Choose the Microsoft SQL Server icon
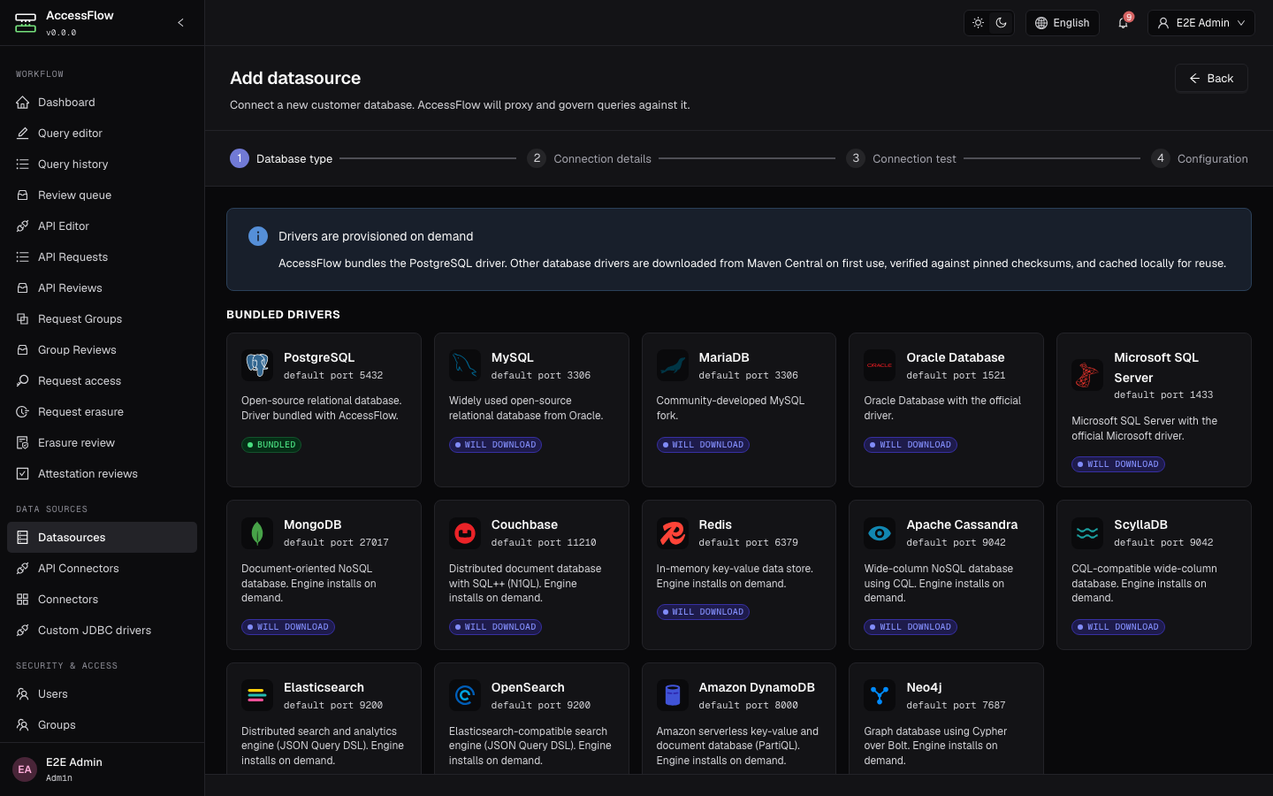The height and width of the screenshot is (796, 1273). point(1087,375)
